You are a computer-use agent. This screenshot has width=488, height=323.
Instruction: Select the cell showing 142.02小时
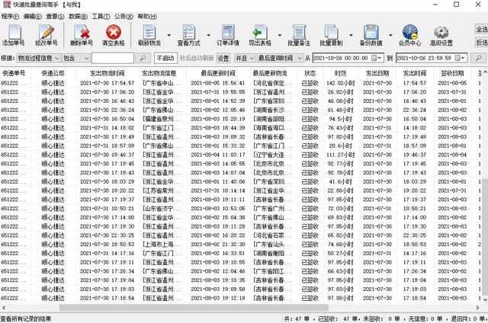click(x=340, y=83)
